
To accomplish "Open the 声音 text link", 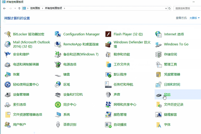I will (x=117, y=94).
